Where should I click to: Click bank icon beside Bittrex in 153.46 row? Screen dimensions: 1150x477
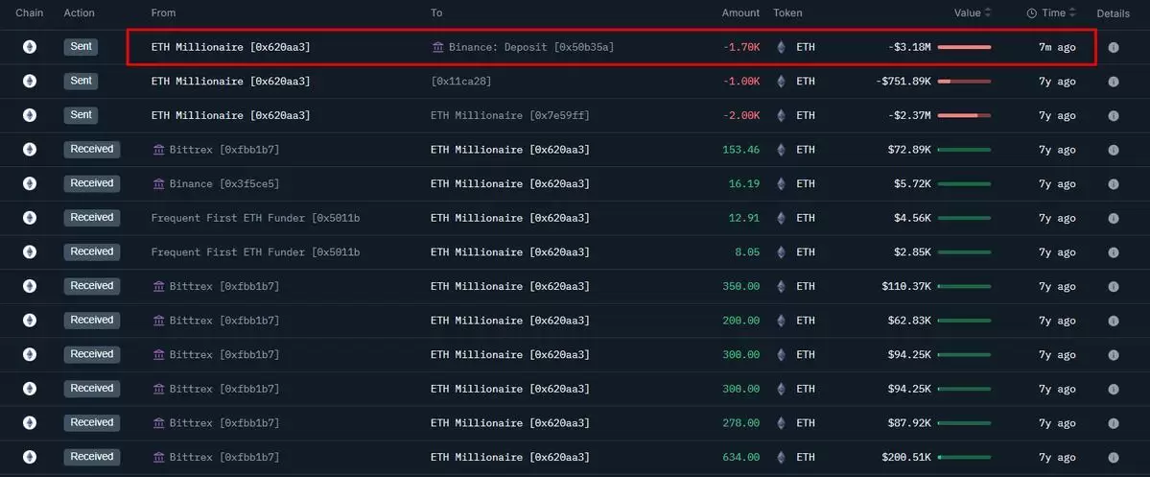pos(158,150)
